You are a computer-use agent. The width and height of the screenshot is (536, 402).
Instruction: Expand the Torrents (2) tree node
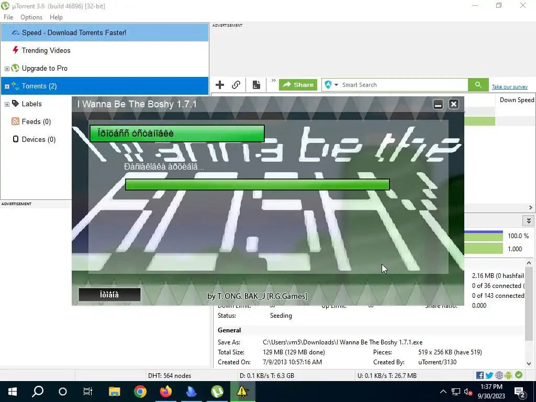pos(7,86)
